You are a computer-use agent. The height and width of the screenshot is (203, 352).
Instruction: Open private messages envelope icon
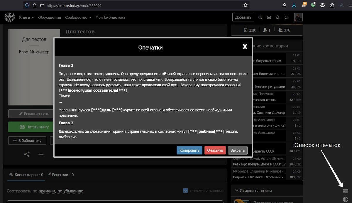click(x=269, y=18)
